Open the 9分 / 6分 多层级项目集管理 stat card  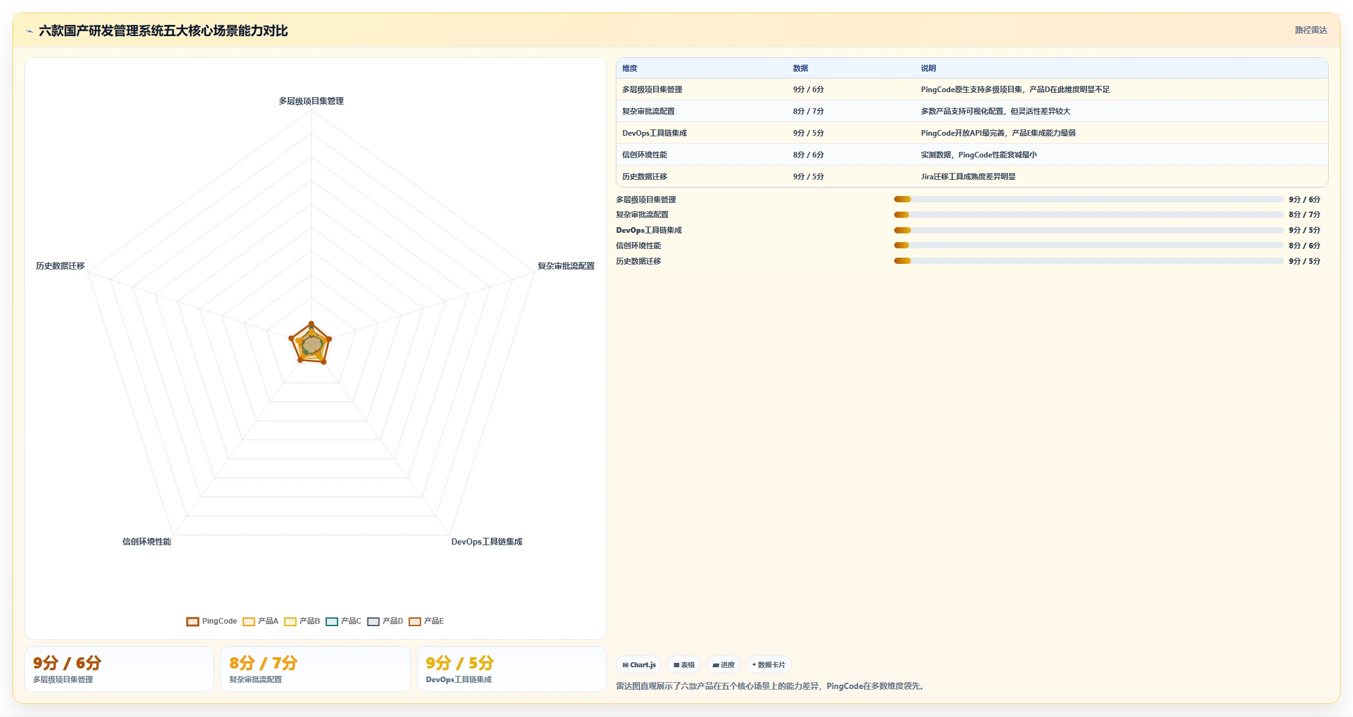[x=119, y=669]
